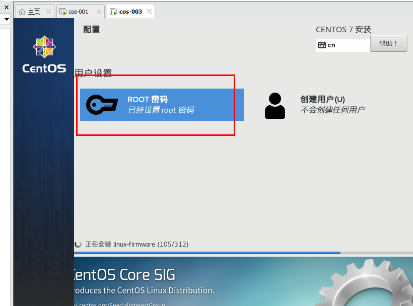This screenshot has width=413, height=306.
Task: Click the CENTOS 7 安装 title
Action: click(343, 30)
